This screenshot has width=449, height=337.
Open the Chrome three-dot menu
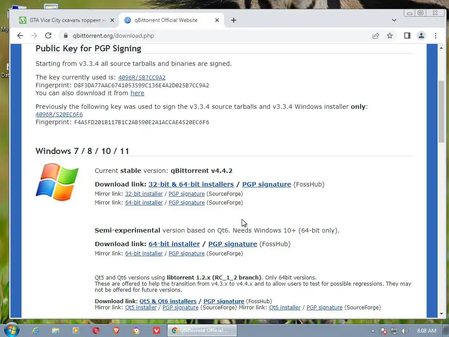click(x=435, y=36)
